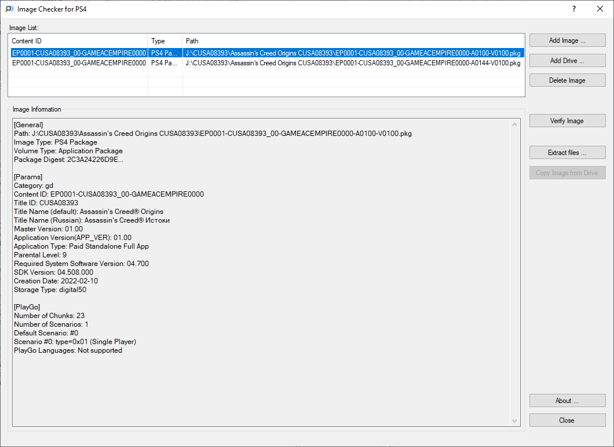Click the Storage Type: digital50 line
This screenshot has height=447, width=614.
[x=50, y=290]
